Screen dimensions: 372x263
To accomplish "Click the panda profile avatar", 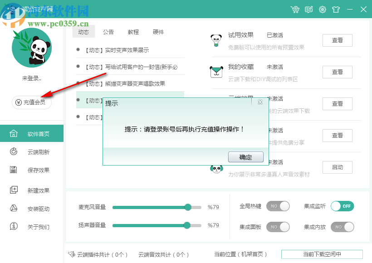I will 31,48.
